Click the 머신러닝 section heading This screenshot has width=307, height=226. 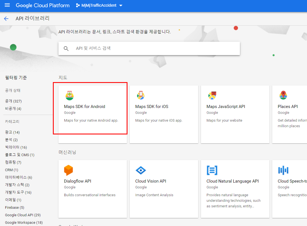pos(67,152)
